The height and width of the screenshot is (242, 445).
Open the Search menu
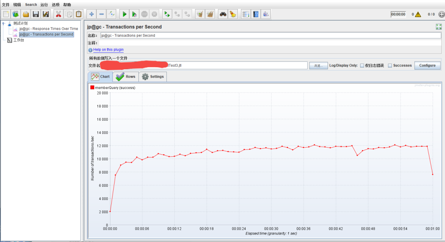coord(31,5)
